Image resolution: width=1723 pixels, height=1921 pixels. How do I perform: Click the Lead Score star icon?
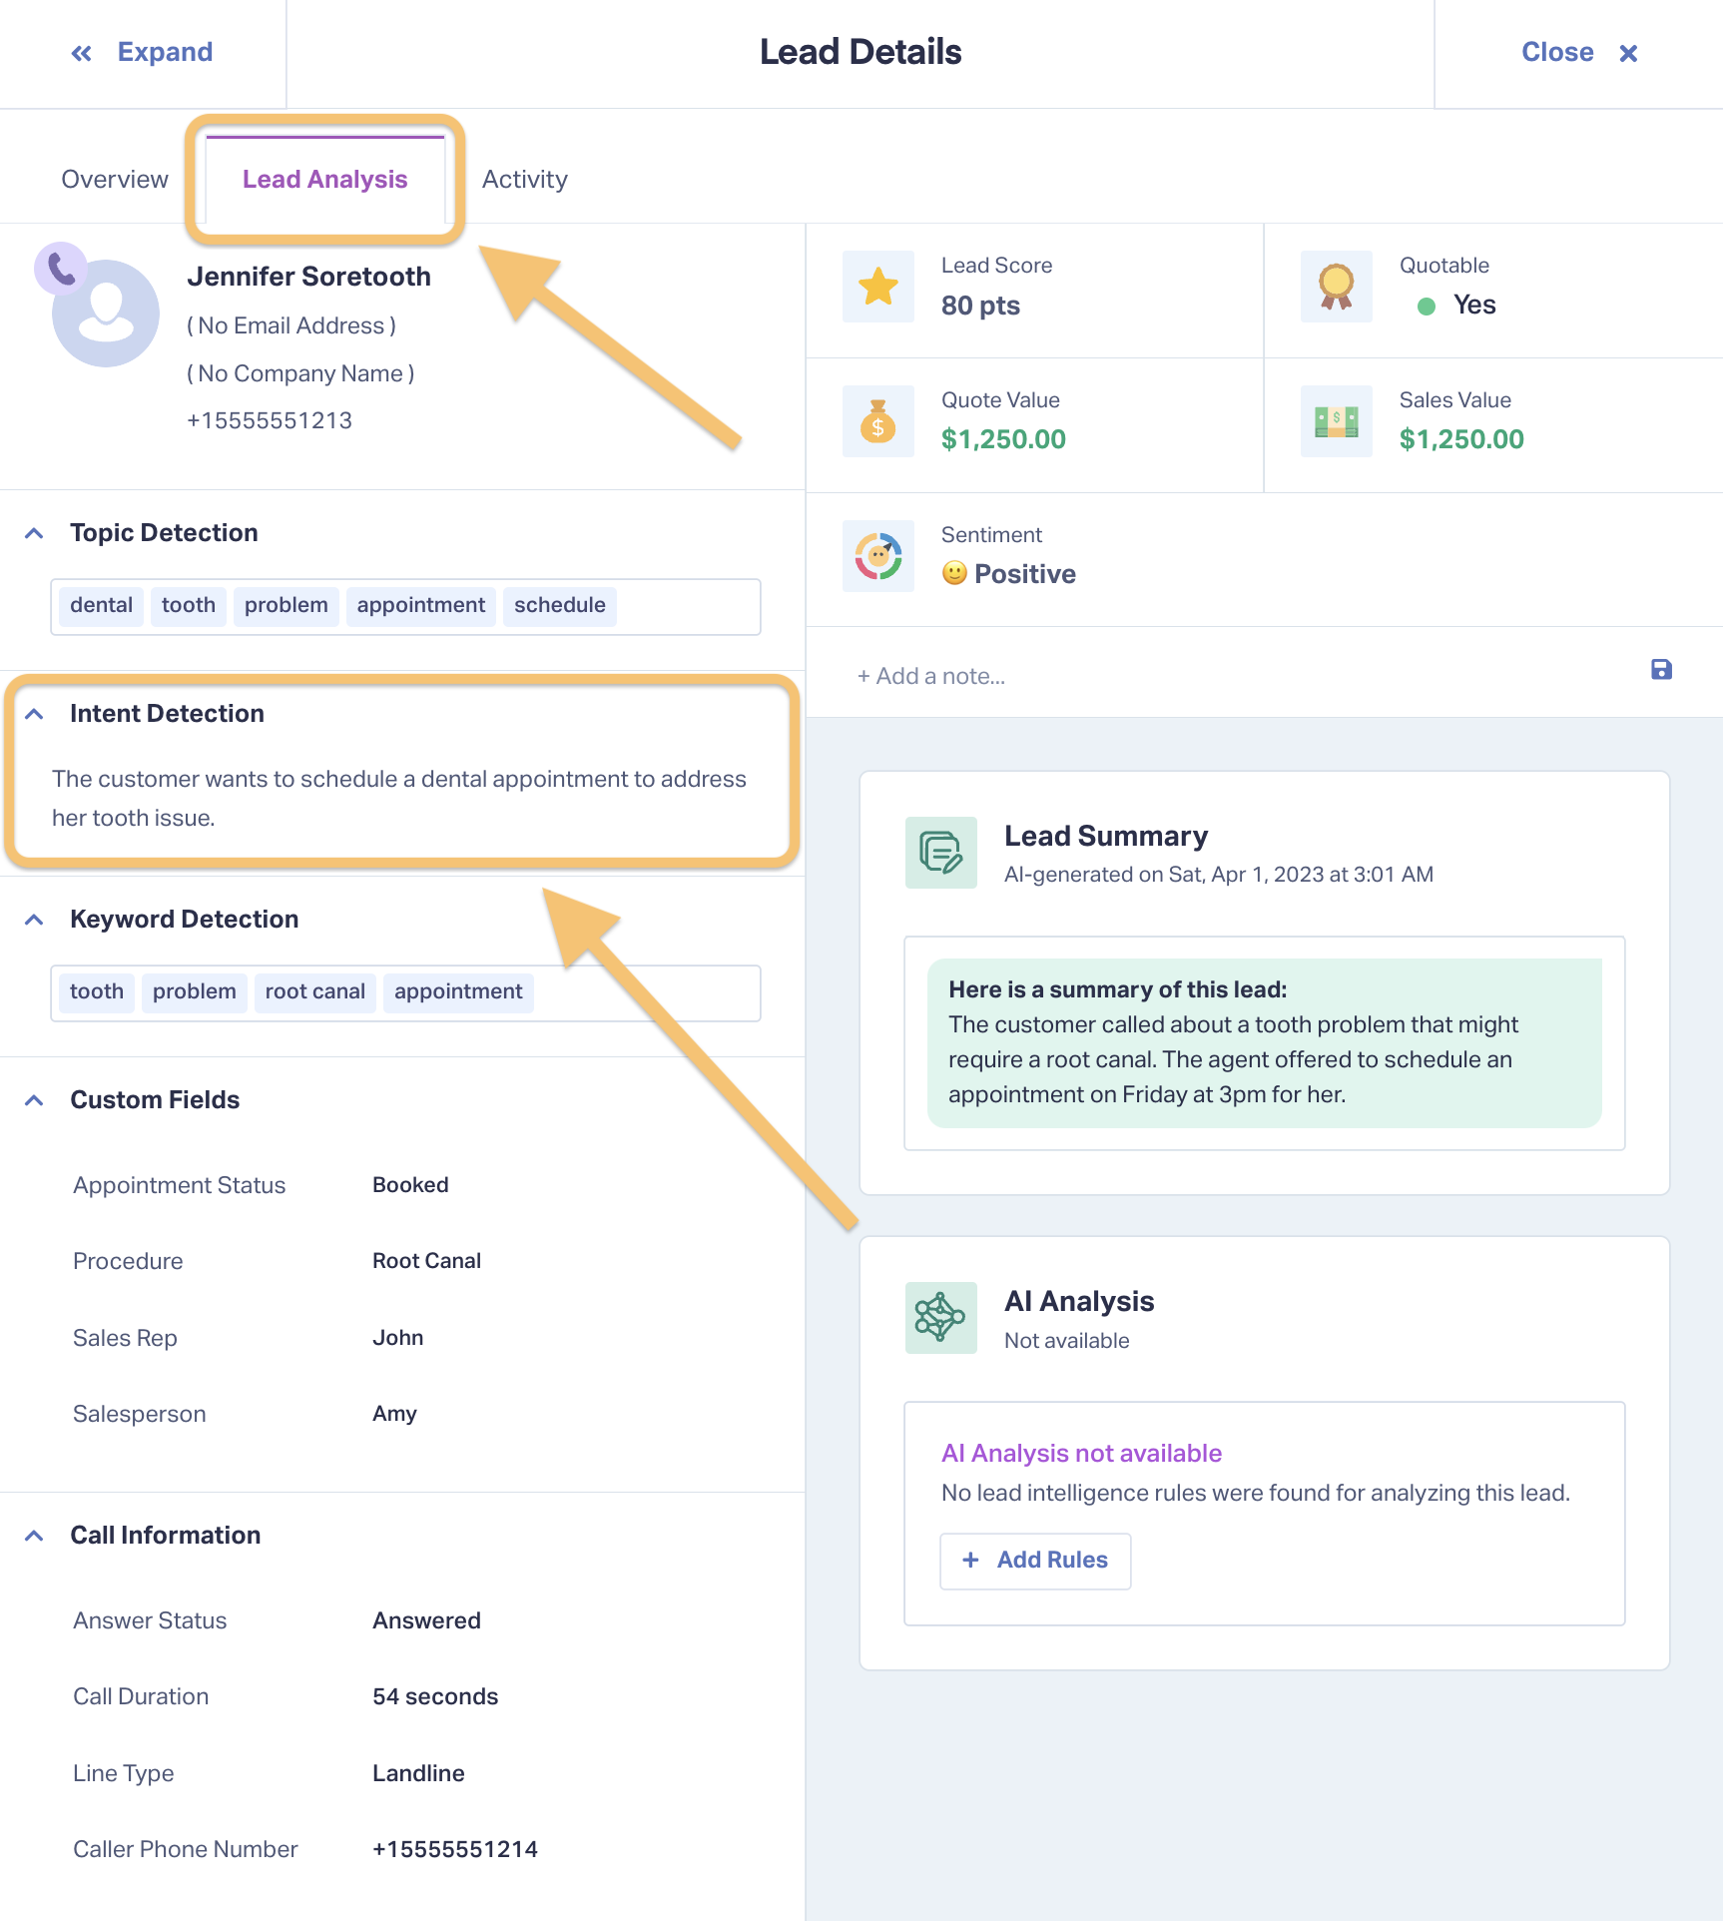pyautogui.click(x=878, y=287)
